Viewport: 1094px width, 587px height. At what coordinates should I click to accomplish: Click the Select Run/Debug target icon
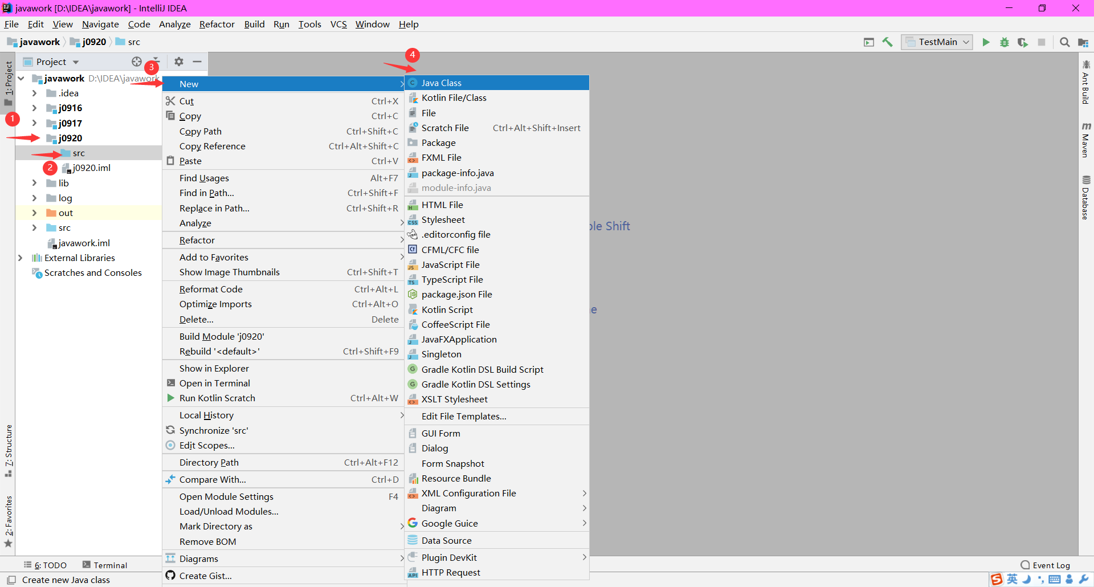pos(869,42)
